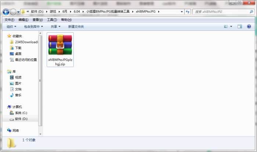The image size is (257, 152).
Task: Open the 图片 library
Action: point(18,83)
